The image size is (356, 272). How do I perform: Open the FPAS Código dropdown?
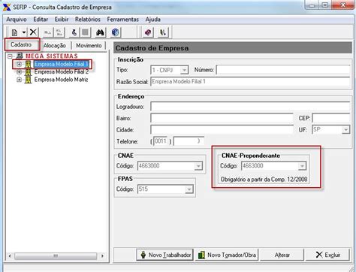[189, 189]
